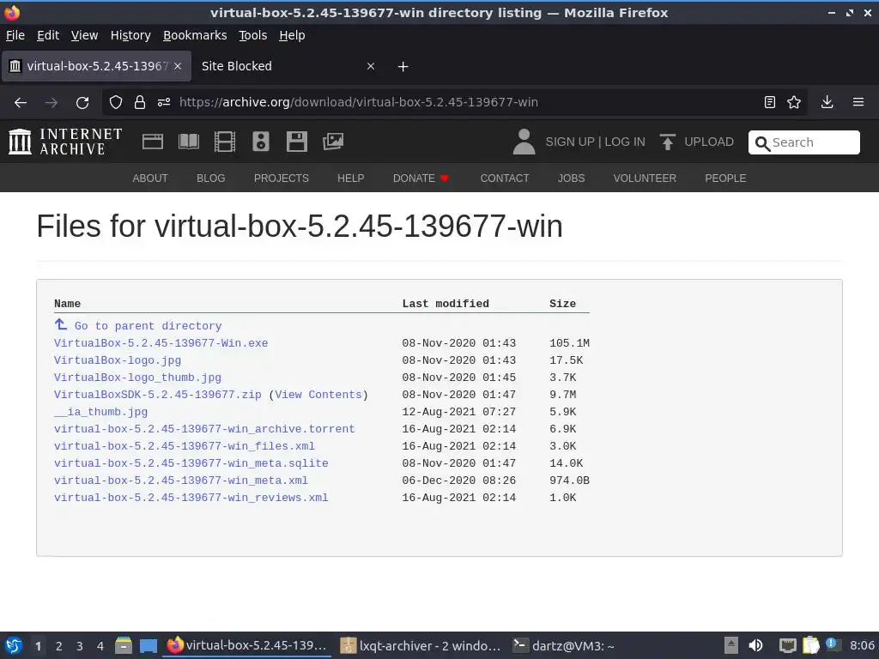Open the win_reviews.xml file link
Screen dimensions: 879x659
(x=191, y=498)
